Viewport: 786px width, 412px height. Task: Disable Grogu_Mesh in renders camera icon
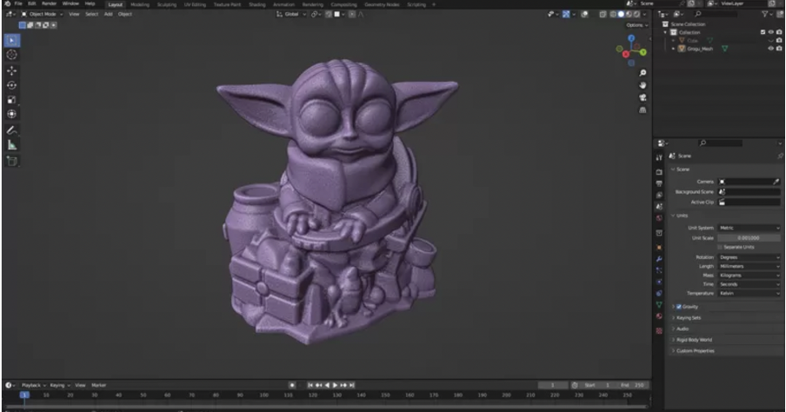tap(779, 49)
